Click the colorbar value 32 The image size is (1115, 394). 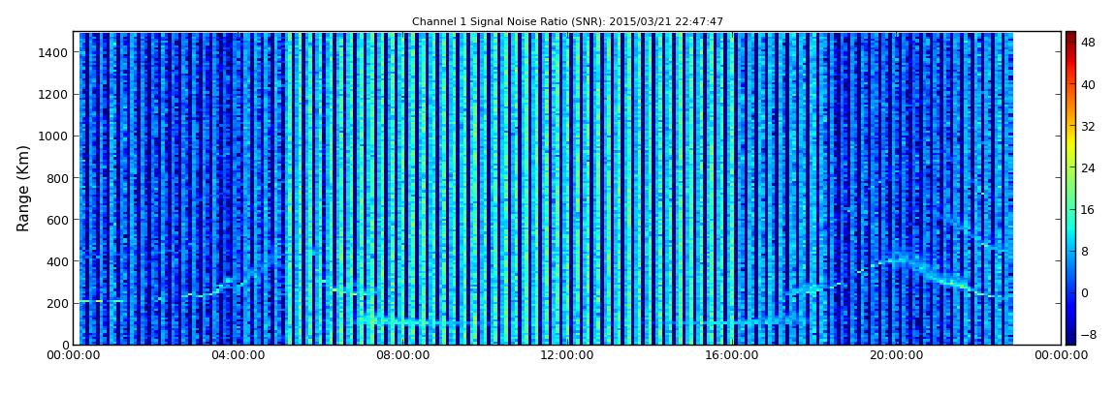coord(1088,127)
